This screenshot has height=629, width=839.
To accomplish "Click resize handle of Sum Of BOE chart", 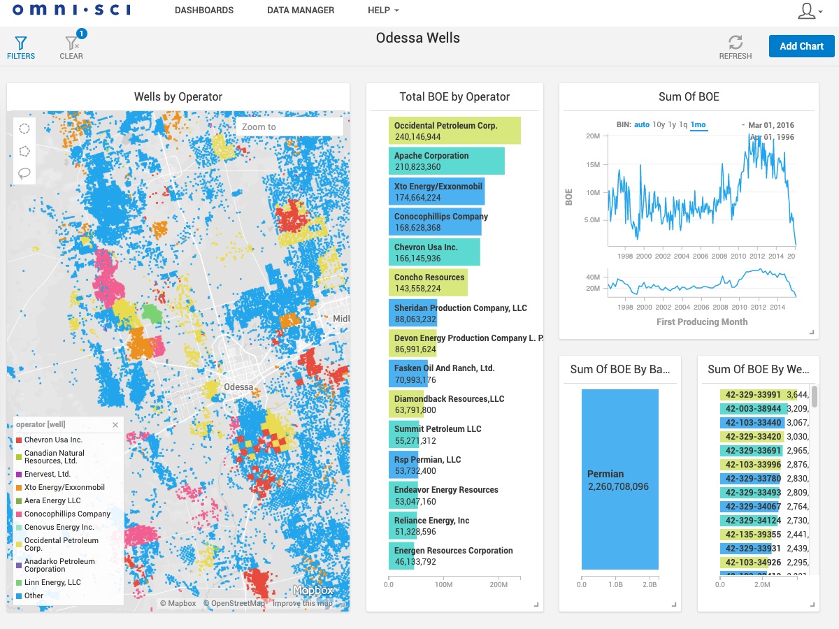I will pos(812,333).
